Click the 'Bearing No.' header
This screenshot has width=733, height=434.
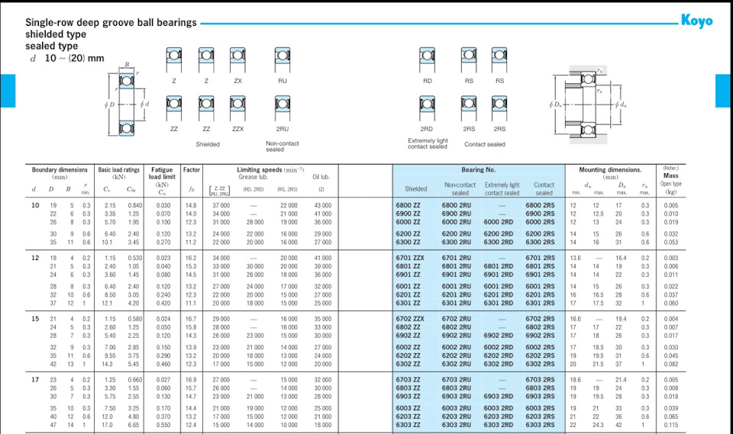coord(478,170)
